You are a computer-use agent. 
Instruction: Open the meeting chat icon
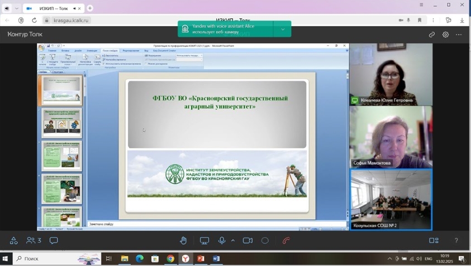pos(54,240)
